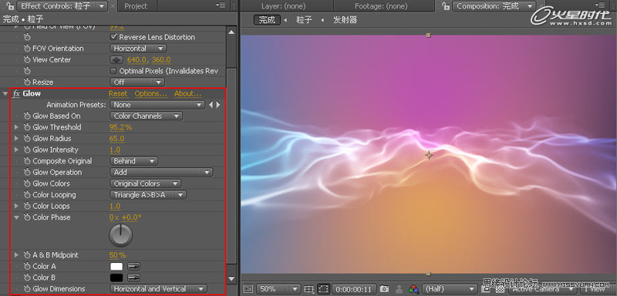The image size is (617, 296).
Task: Click the show channel RGB circles icon
Action: pos(413,289)
